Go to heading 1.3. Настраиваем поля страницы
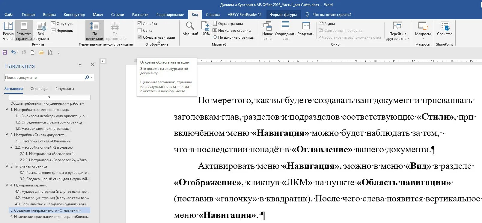This screenshot has height=223, width=482. click(43, 128)
